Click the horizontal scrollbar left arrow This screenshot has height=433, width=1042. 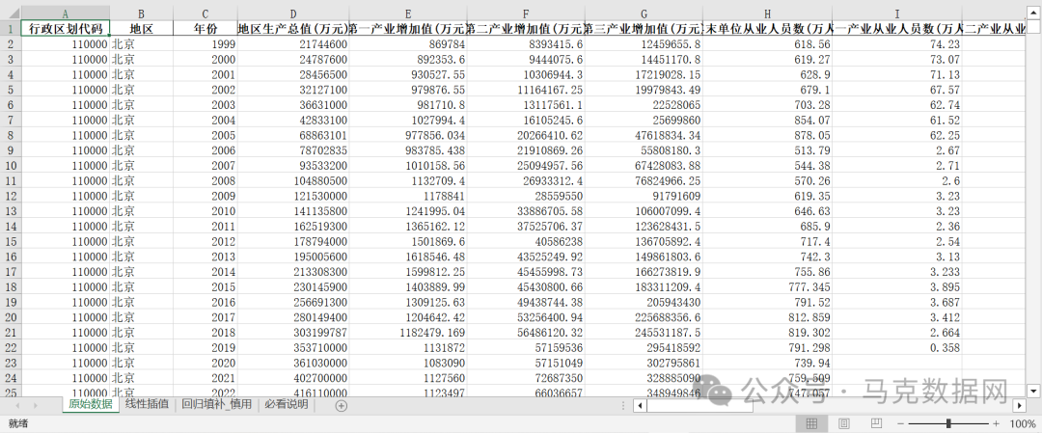639,405
